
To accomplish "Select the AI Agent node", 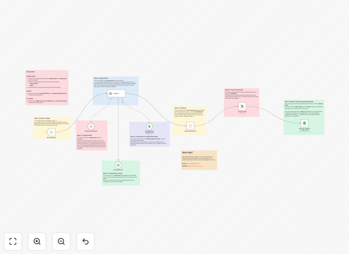I will (116, 94).
